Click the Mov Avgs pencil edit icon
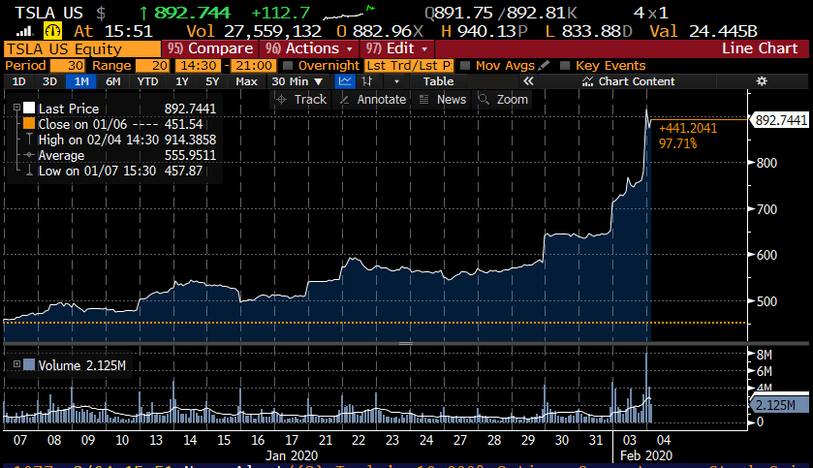The height and width of the screenshot is (468, 813). point(544,65)
